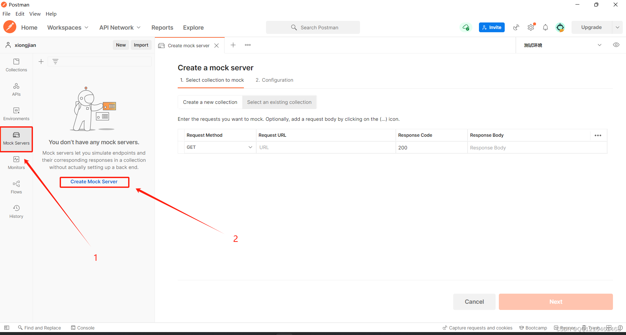Open the capture requests satellite icon in header
Screen dimensions: 626x335
coord(516,27)
